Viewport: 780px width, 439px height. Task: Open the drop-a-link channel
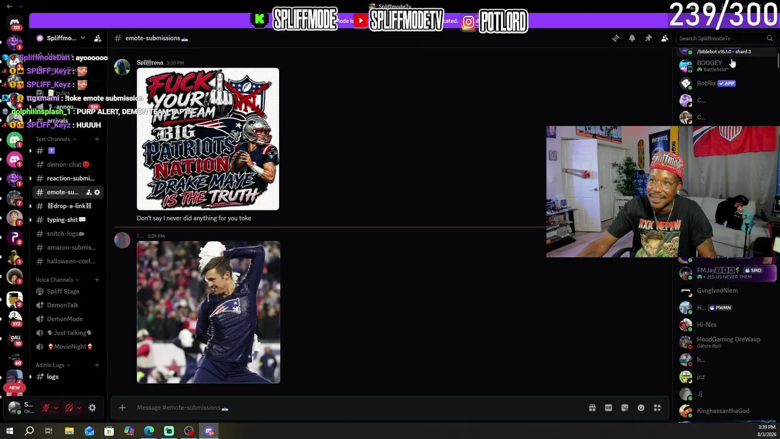[x=67, y=206]
